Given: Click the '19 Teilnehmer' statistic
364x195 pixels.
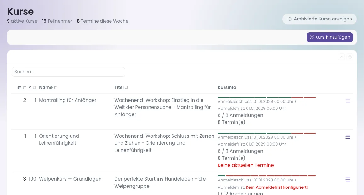Looking at the screenshot, I should tap(57, 21).
